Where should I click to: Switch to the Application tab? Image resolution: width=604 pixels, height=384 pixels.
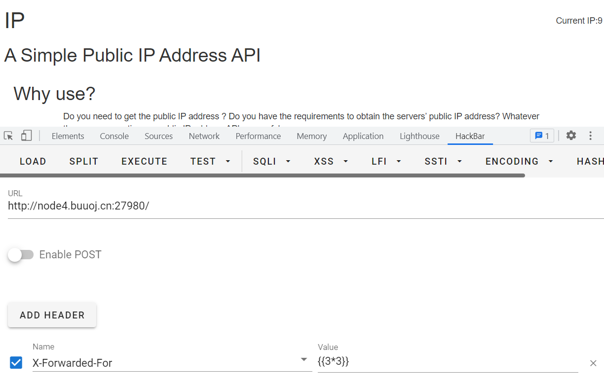(363, 136)
